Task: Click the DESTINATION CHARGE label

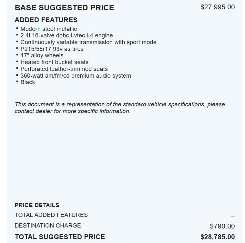Action: 48,226
